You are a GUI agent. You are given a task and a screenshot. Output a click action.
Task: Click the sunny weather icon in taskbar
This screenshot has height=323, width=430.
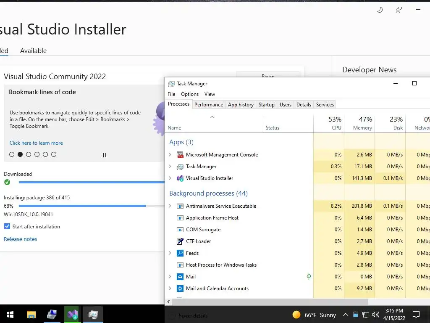coord(296,315)
